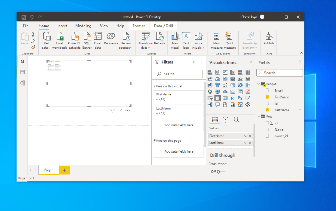Click the Publish icon
336x211 pixels.
coord(269,36)
